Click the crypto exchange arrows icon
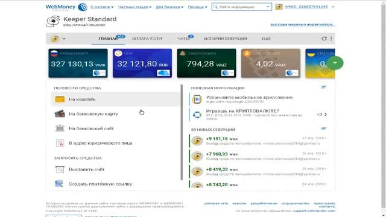Image resolution: width=386 pixels, height=217 pixels. [x=197, y=115]
